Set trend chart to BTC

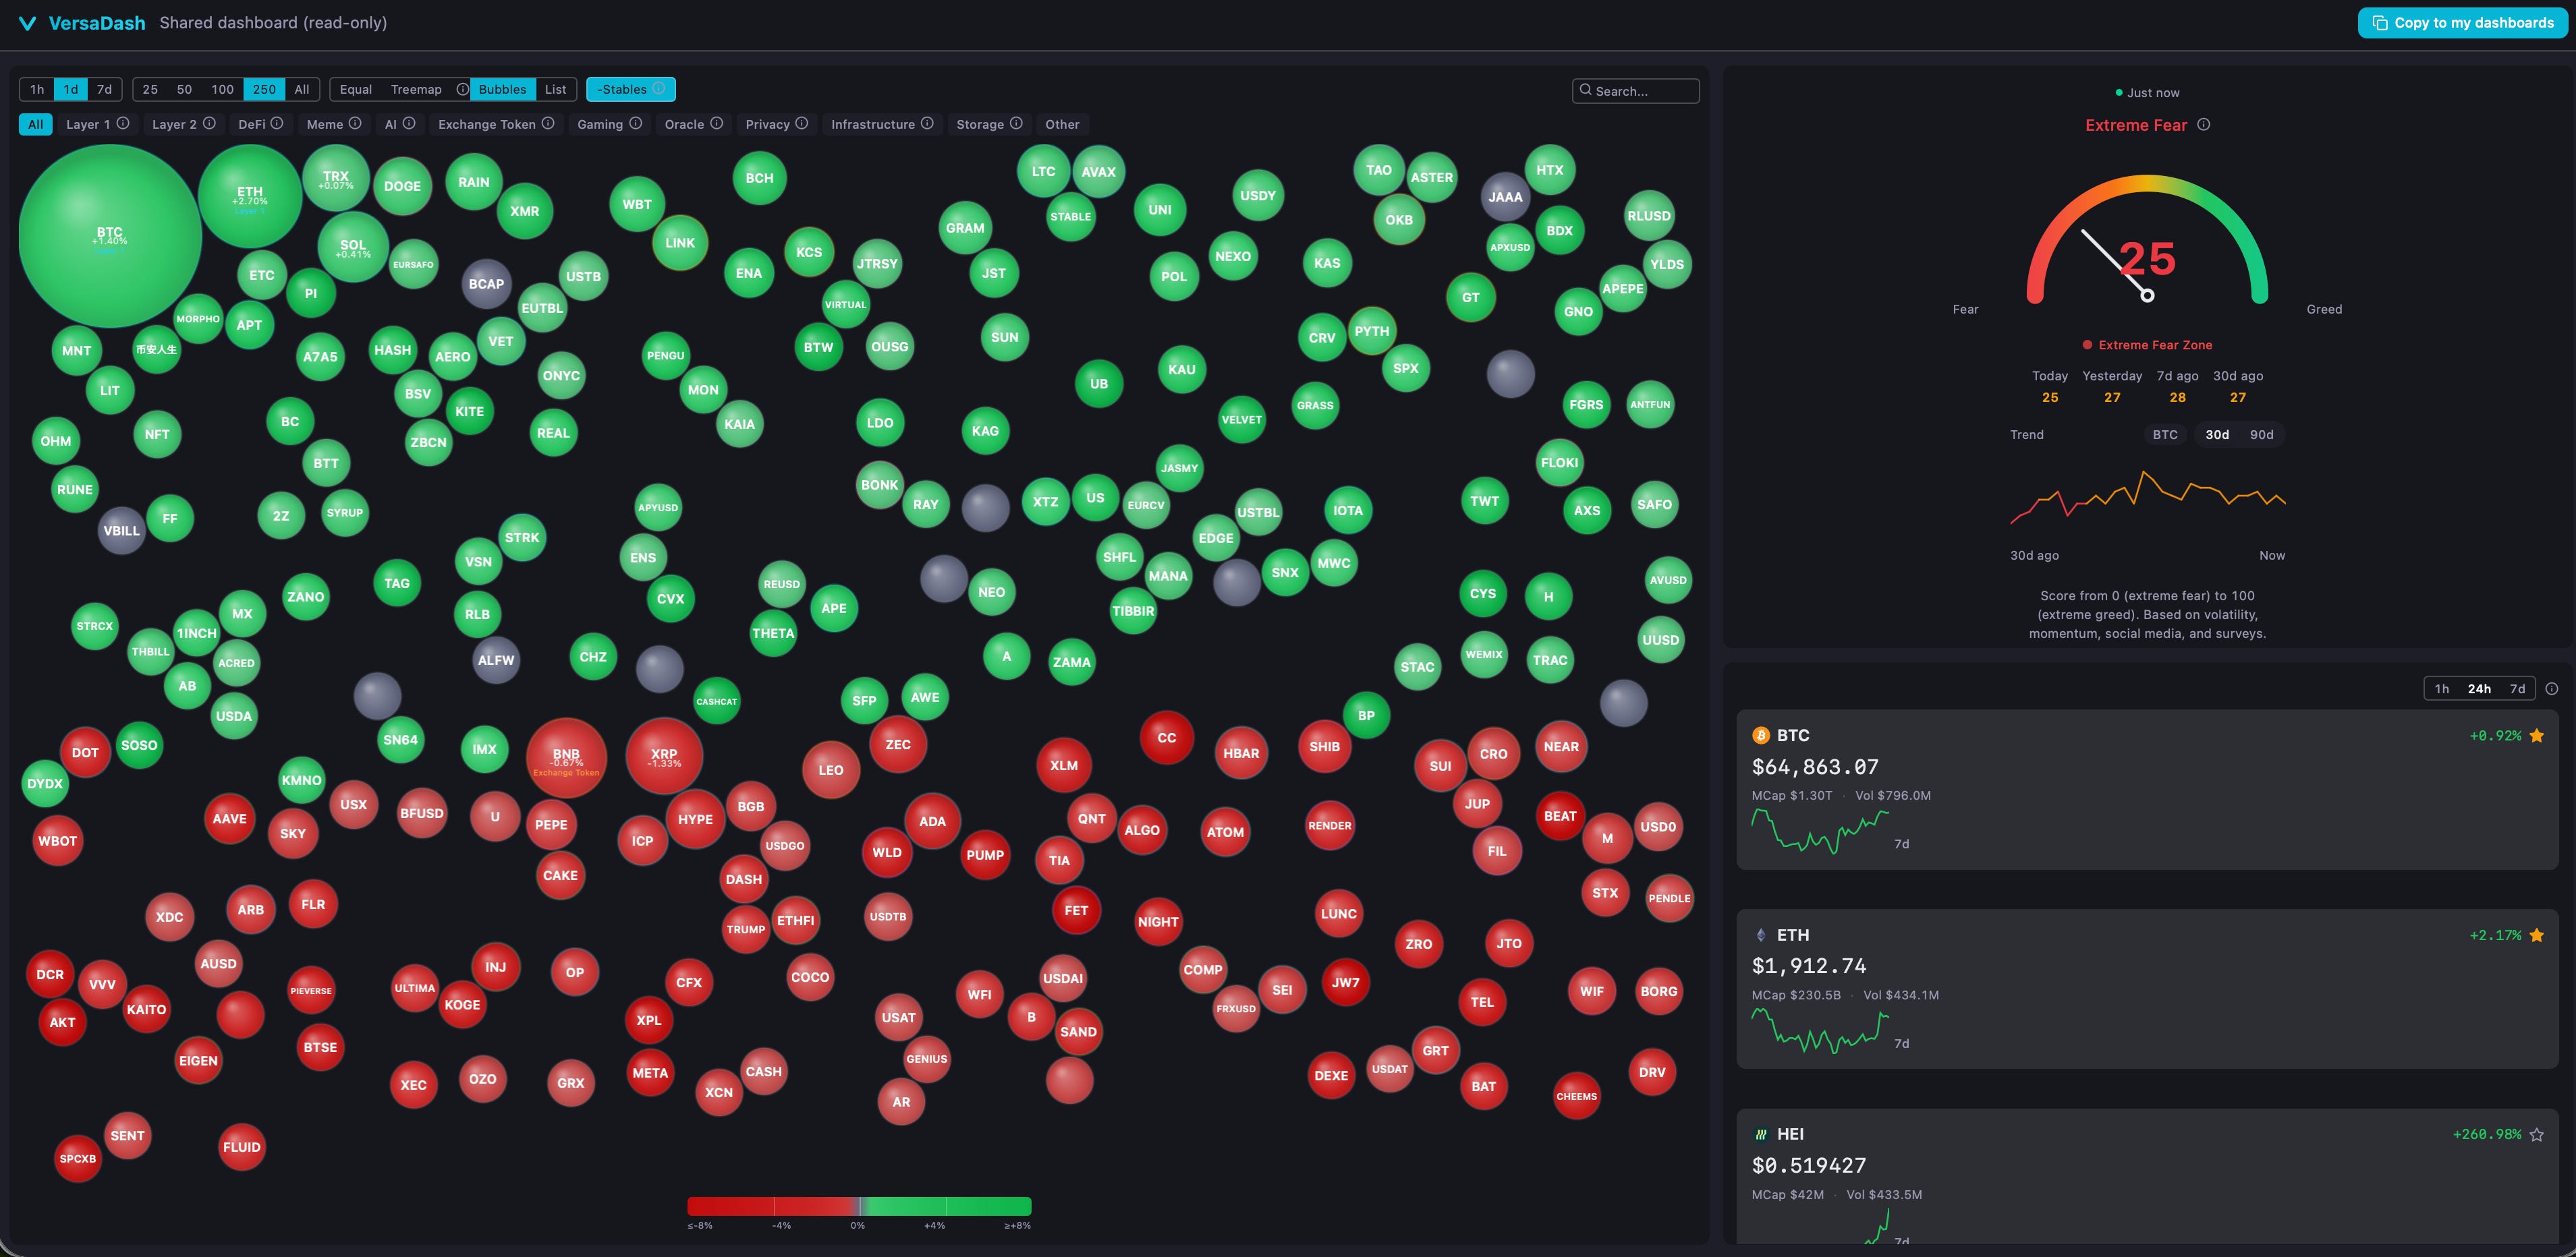click(x=2165, y=435)
